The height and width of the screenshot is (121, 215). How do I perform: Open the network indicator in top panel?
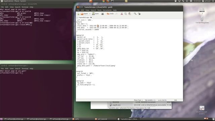coord(183,1)
